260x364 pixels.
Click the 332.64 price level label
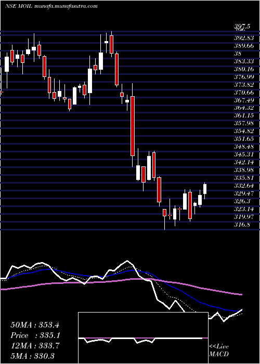[244, 186]
